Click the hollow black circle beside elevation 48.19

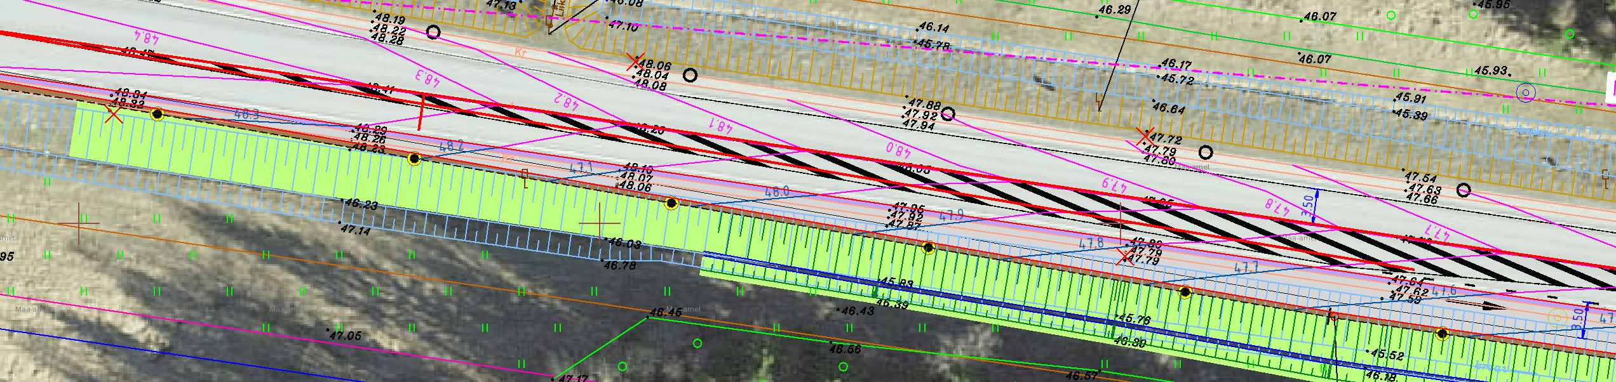coord(433,32)
